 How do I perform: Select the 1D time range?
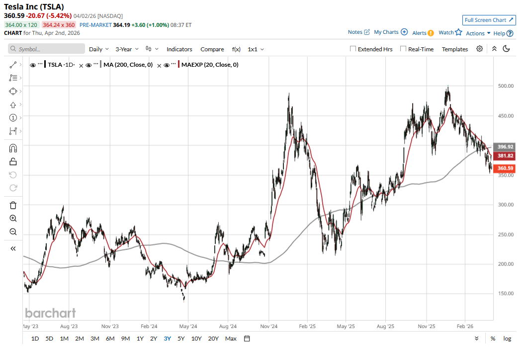(x=35, y=339)
